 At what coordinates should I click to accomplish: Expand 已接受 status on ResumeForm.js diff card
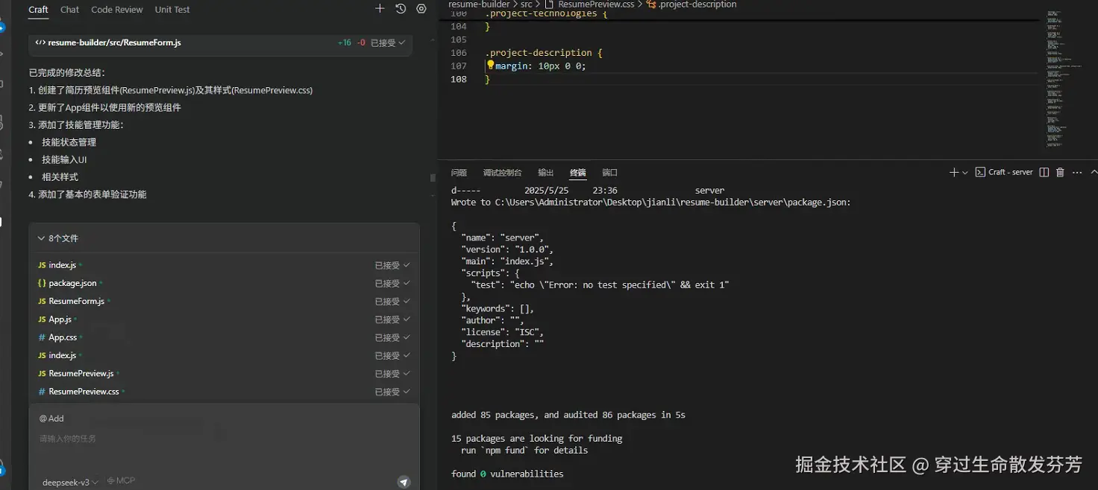coord(388,42)
